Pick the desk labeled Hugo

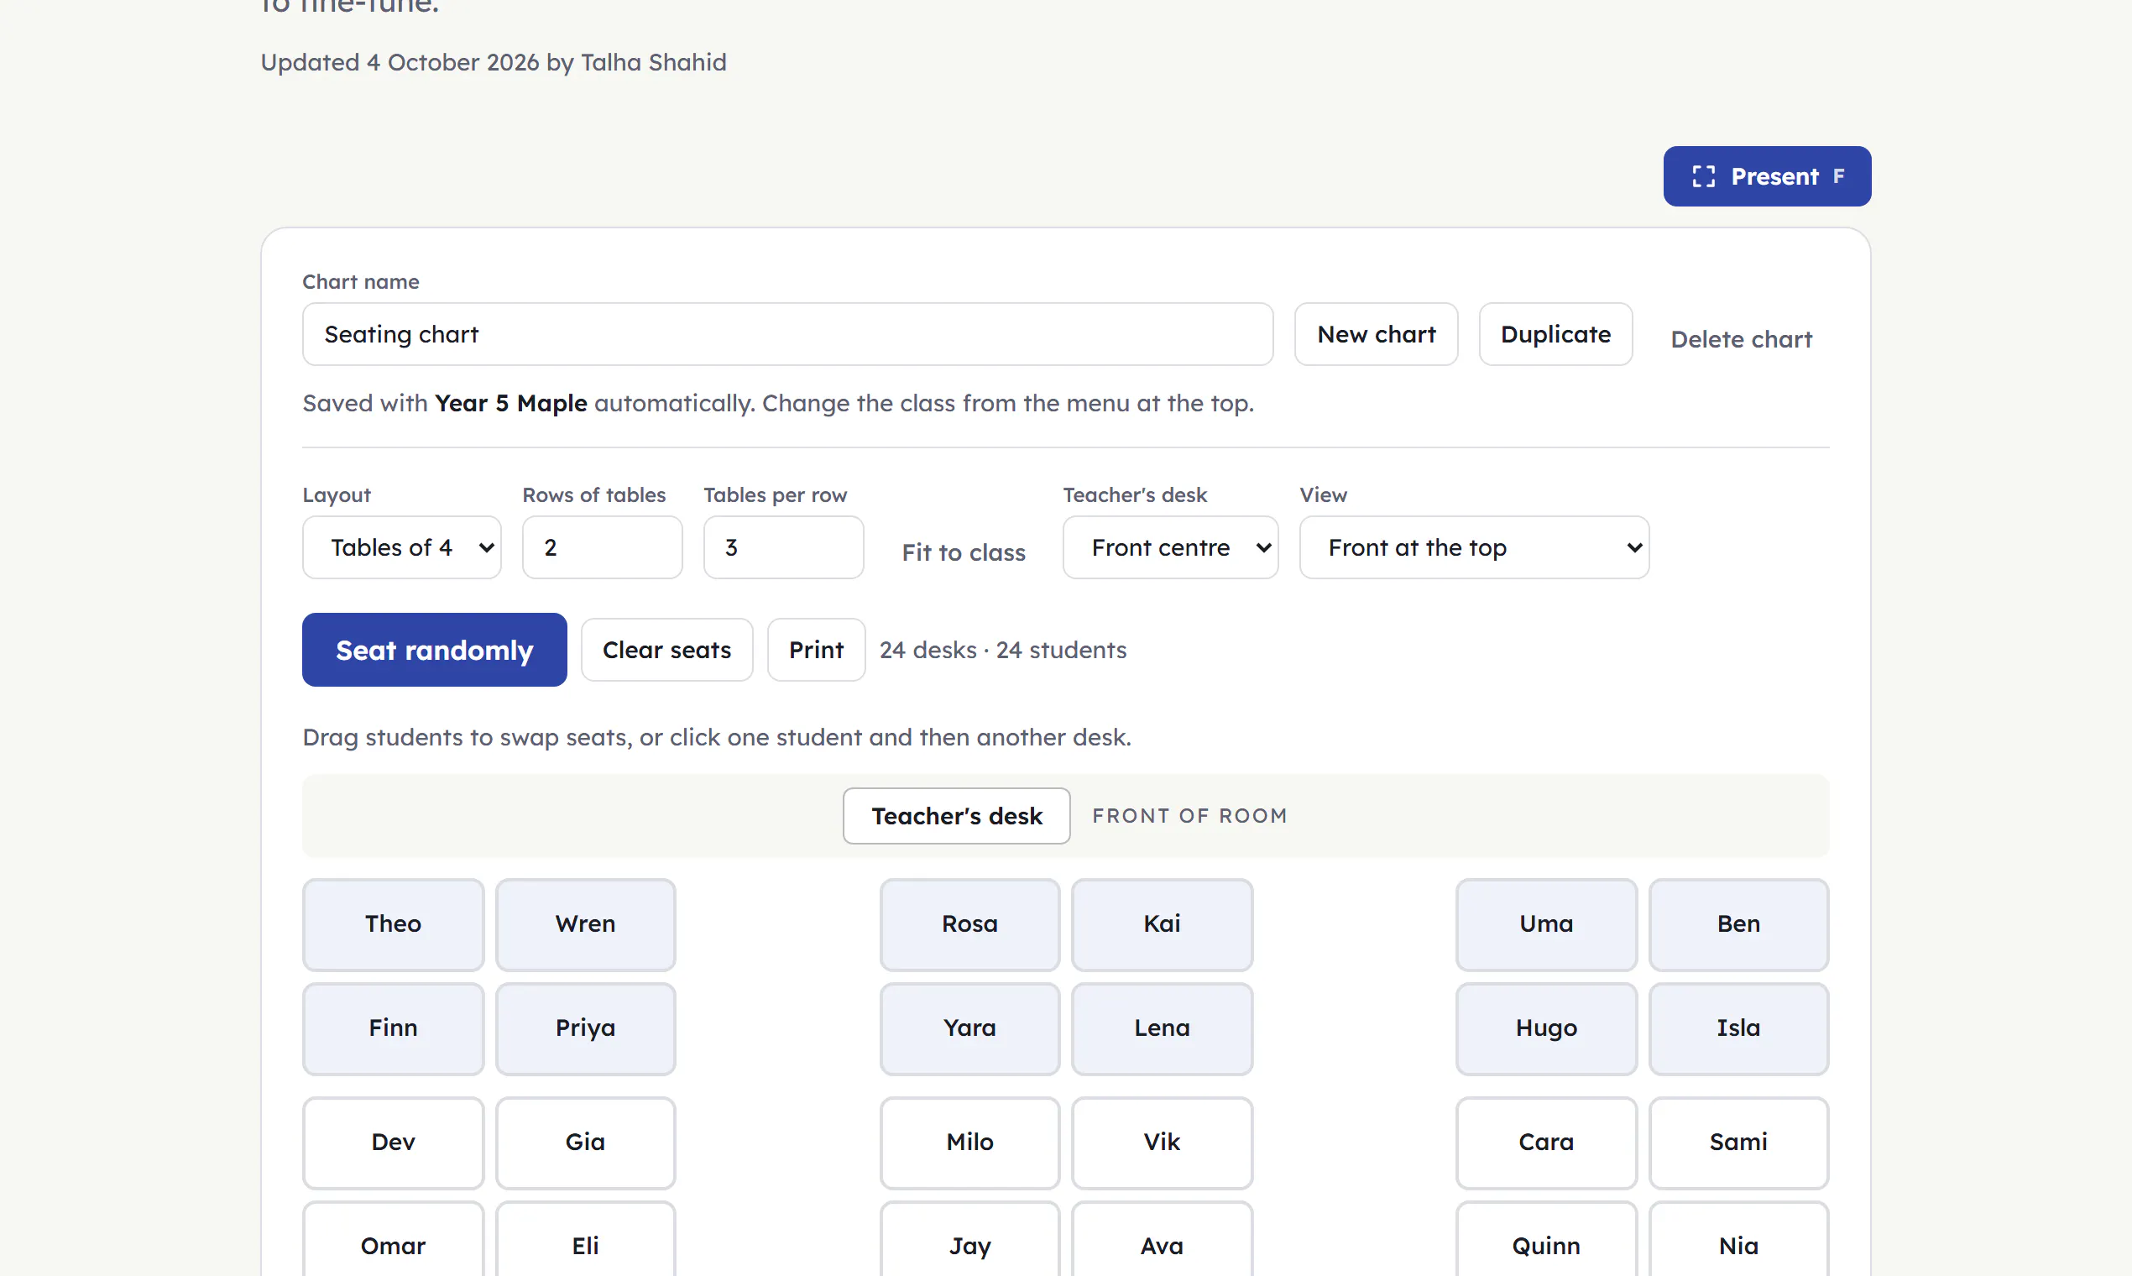tap(1546, 1028)
